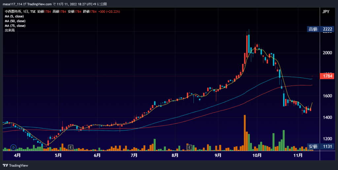This screenshot has width=338, height=170.
Task: Click the 4月 time axis label
Action: coord(17,156)
